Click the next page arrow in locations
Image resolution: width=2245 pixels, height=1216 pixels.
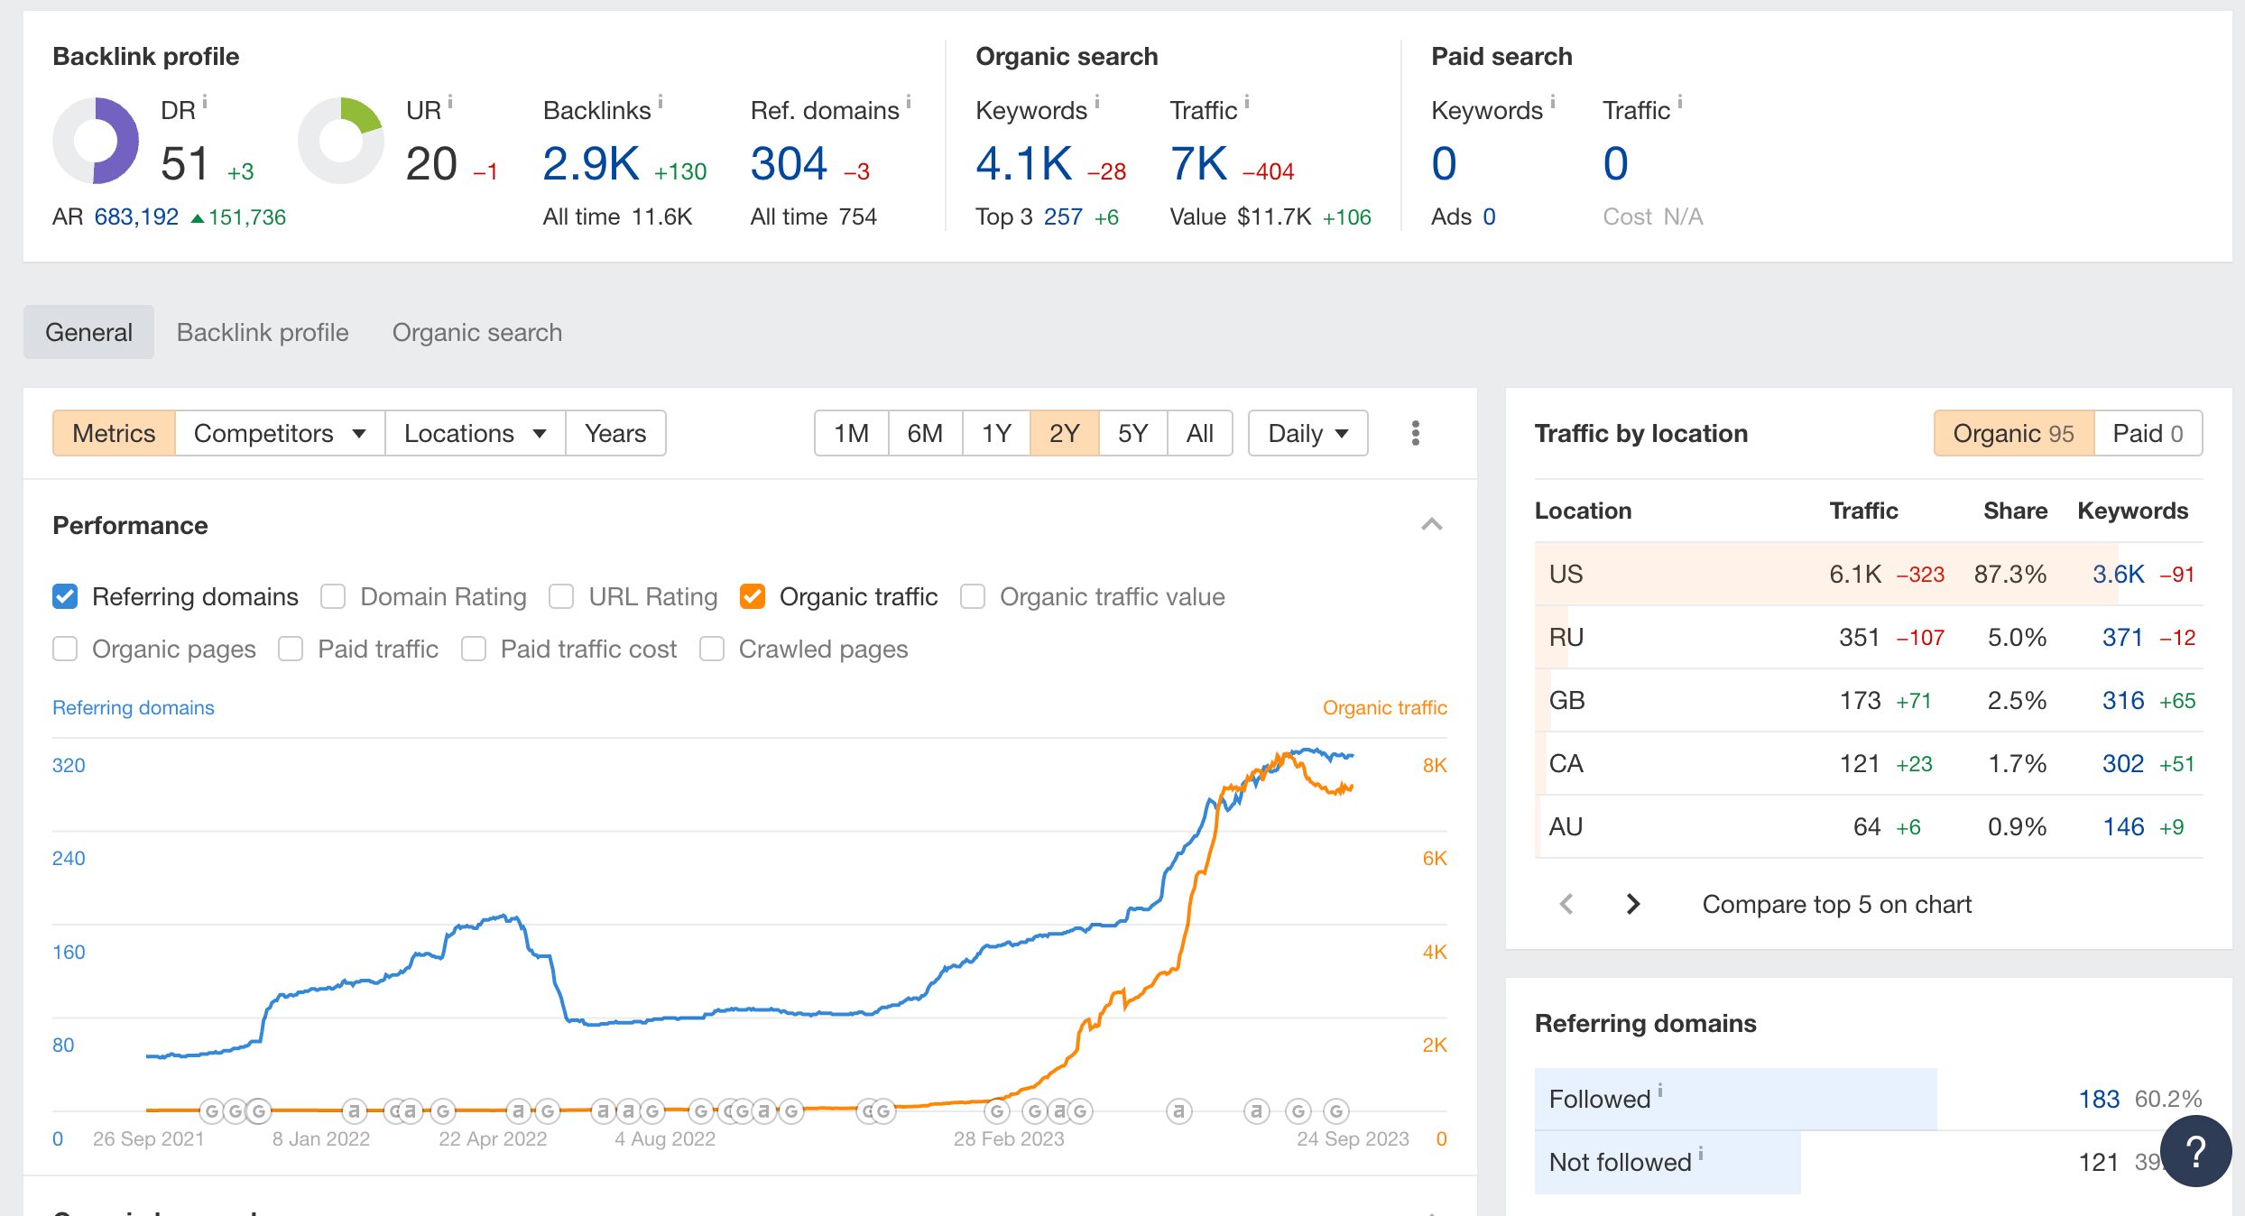point(1632,904)
